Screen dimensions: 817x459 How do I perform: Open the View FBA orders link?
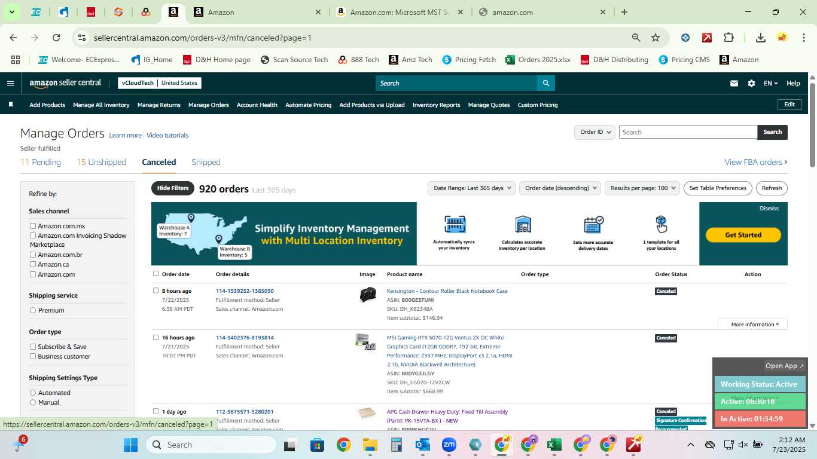click(756, 162)
